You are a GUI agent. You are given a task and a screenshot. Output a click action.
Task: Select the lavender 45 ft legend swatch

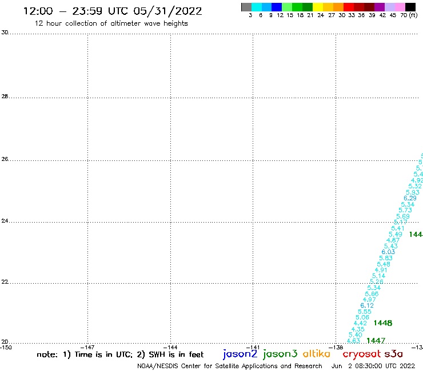390,7
